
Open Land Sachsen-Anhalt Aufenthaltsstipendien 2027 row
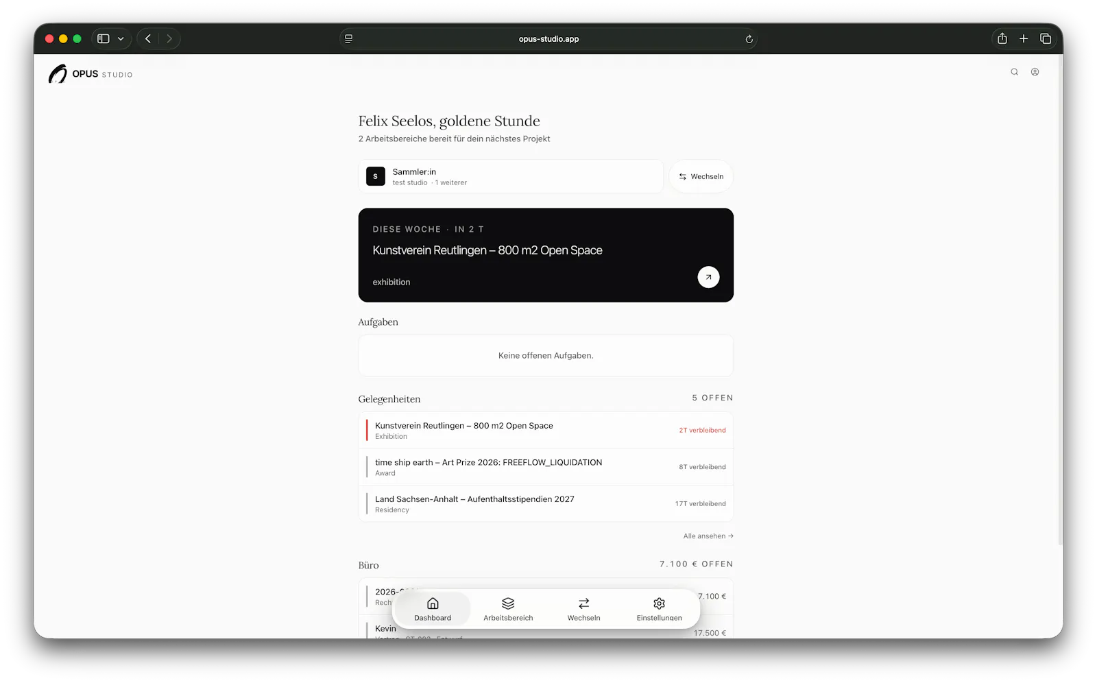(x=546, y=504)
